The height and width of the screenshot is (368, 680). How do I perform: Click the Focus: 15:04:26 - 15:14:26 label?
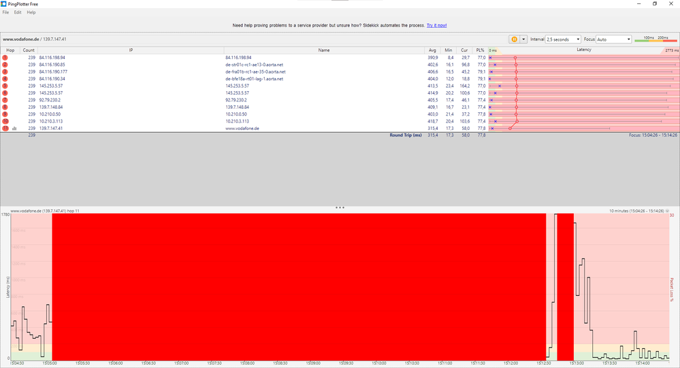[653, 135]
